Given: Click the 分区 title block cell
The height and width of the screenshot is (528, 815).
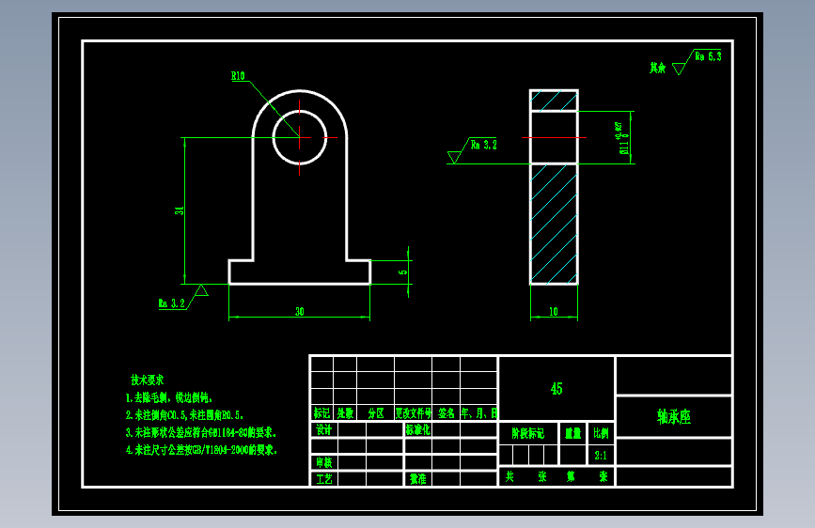Looking at the screenshot, I should click(376, 413).
